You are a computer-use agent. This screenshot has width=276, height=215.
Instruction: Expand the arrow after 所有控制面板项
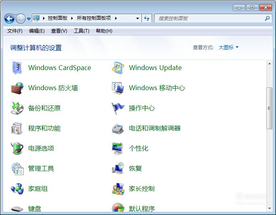pos(116,18)
